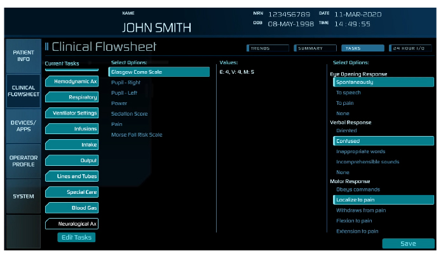Open the Devices/Apps section
The height and width of the screenshot is (258, 441).
24,126
